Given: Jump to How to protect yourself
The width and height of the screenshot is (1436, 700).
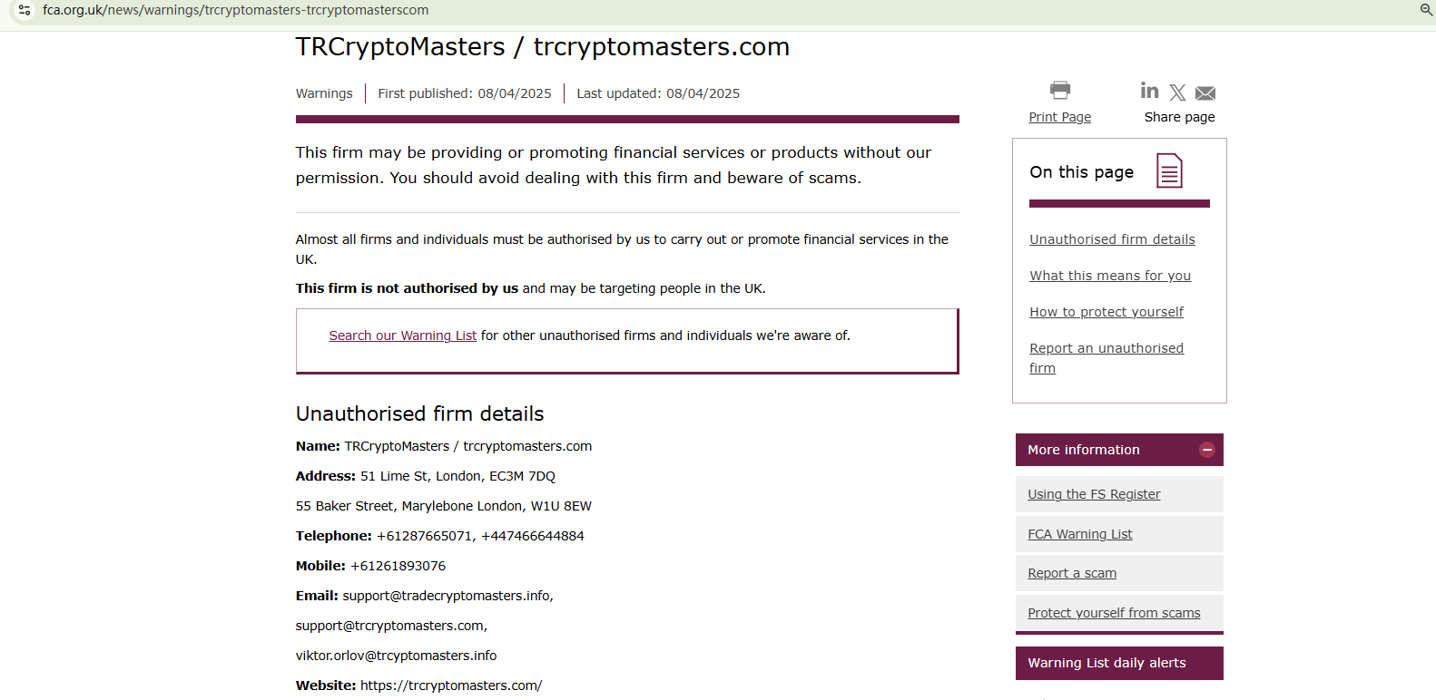Looking at the screenshot, I should click(1106, 312).
